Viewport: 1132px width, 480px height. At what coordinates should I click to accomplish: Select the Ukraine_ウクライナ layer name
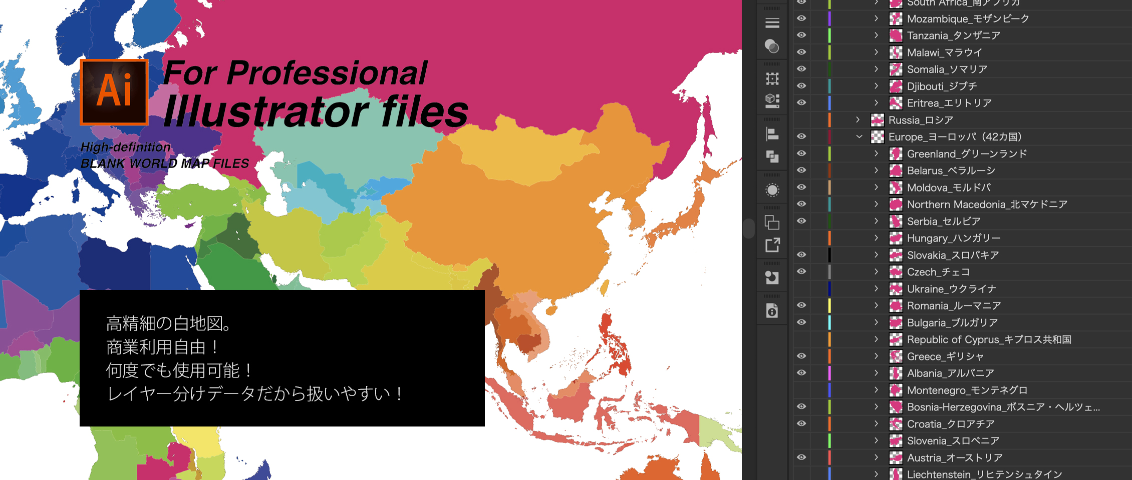(x=952, y=289)
